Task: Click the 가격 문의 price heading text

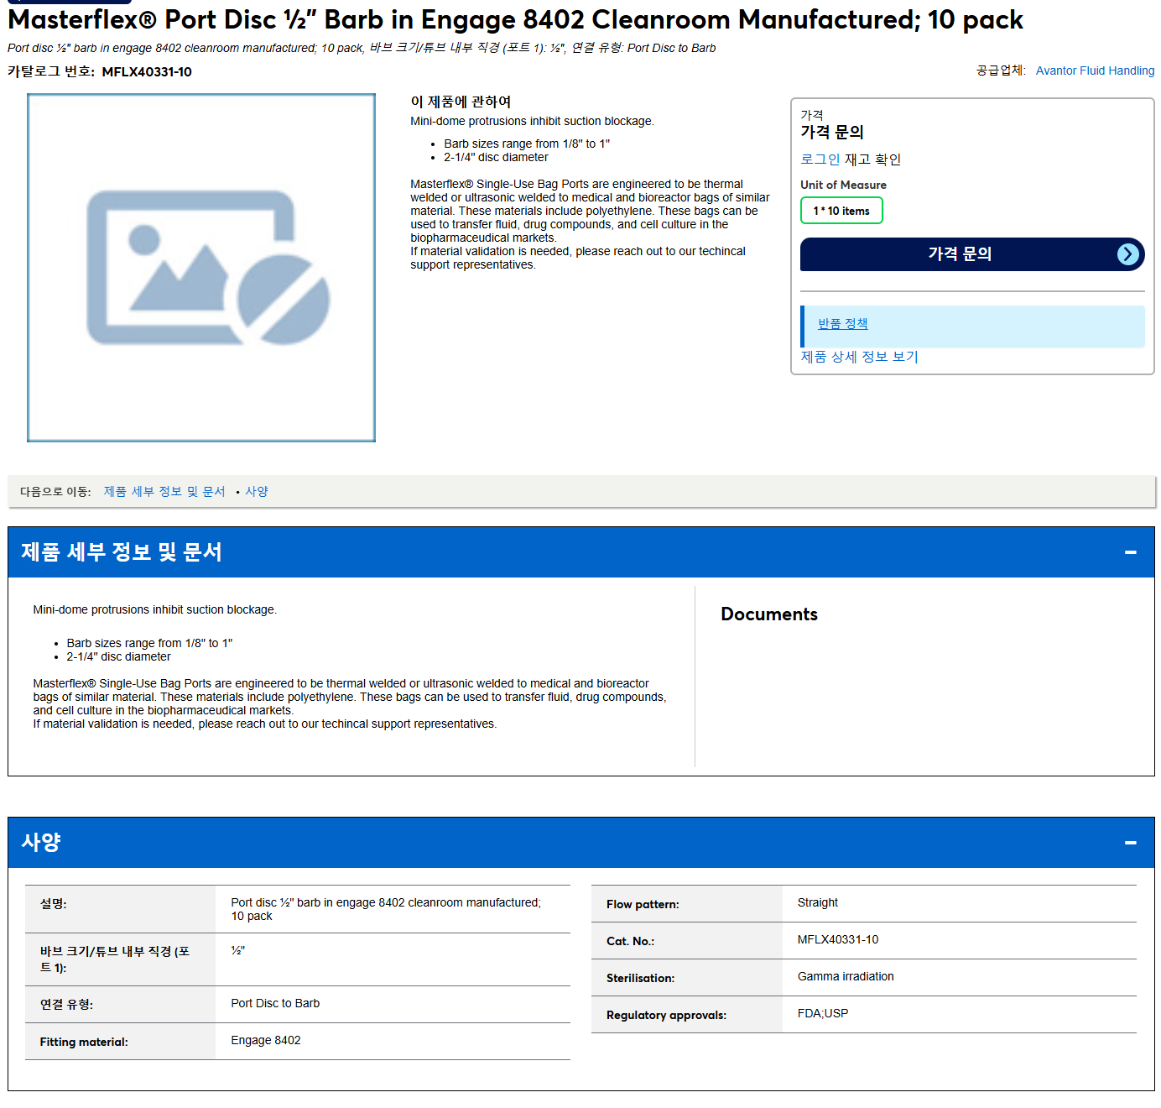Action: (x=831, y=132)
